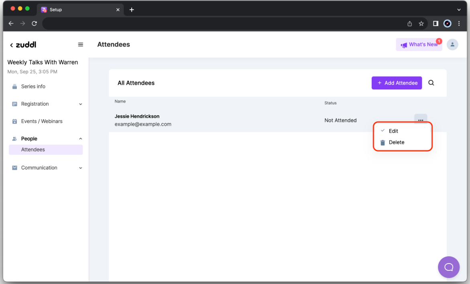Go to Events / Webinars in sidebar
Viewport: 470px width, 284px height.
point(41,121)
